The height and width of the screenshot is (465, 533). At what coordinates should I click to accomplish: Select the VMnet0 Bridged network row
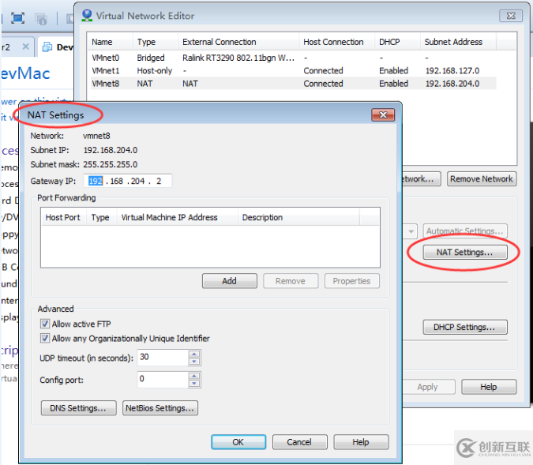(293, 58)
